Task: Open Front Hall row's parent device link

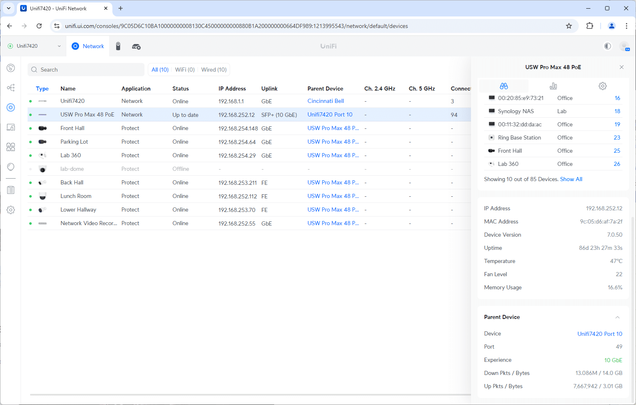Action: (333, 128)
